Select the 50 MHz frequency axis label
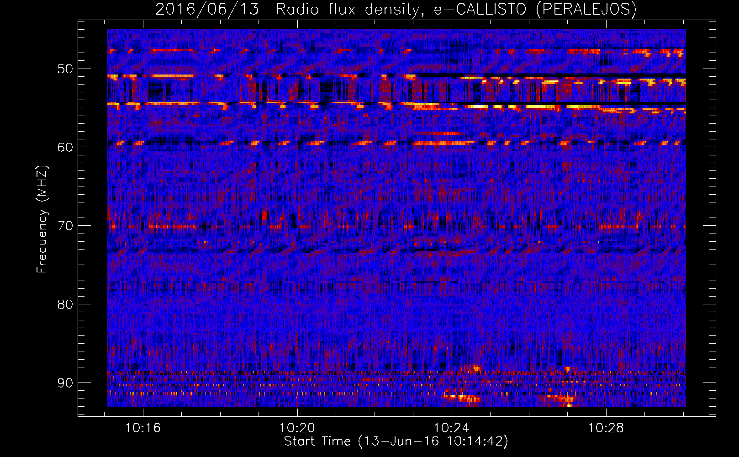 pos(65,69)
